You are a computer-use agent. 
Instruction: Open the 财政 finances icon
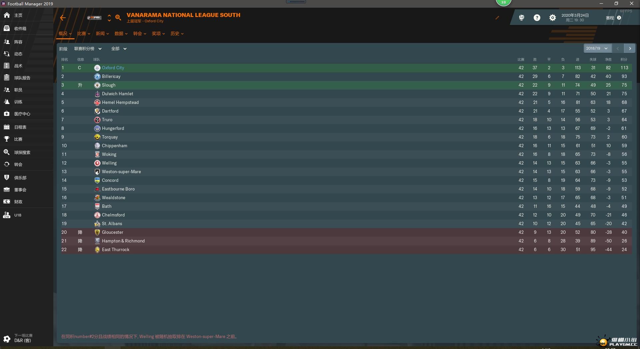7,202
